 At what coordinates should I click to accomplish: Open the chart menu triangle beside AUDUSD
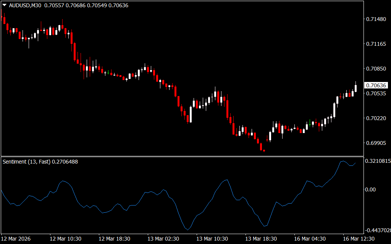click(4, 5)
